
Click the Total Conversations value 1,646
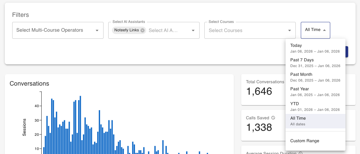[259, 91]
